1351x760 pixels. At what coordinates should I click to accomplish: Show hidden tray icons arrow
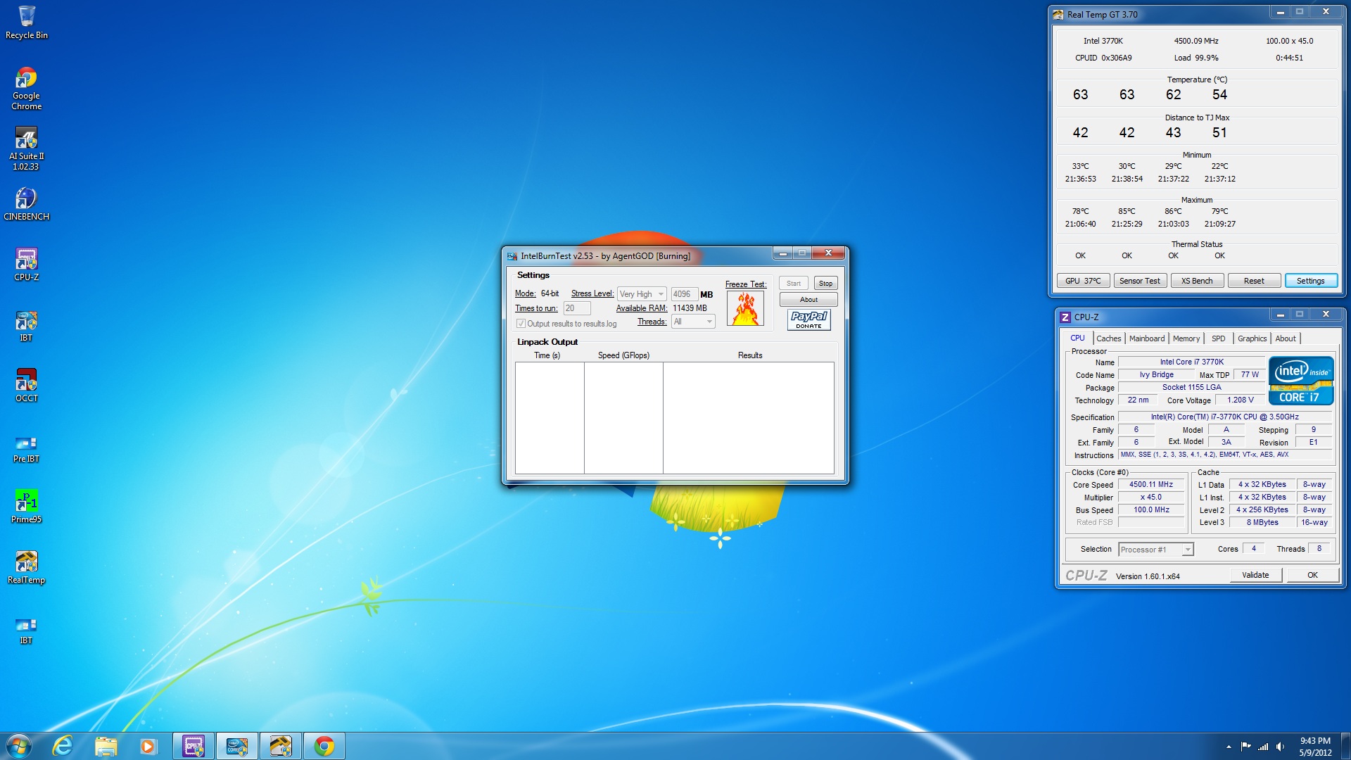click(x=1229, y=747)
